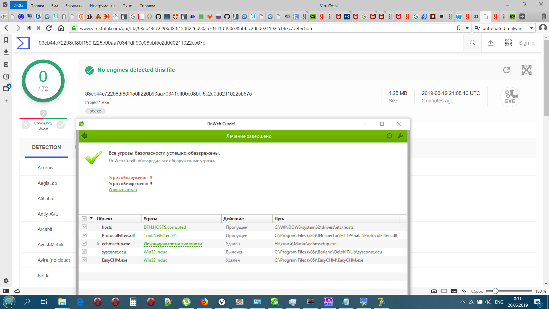Open Windows Start button

pos(9,302)
